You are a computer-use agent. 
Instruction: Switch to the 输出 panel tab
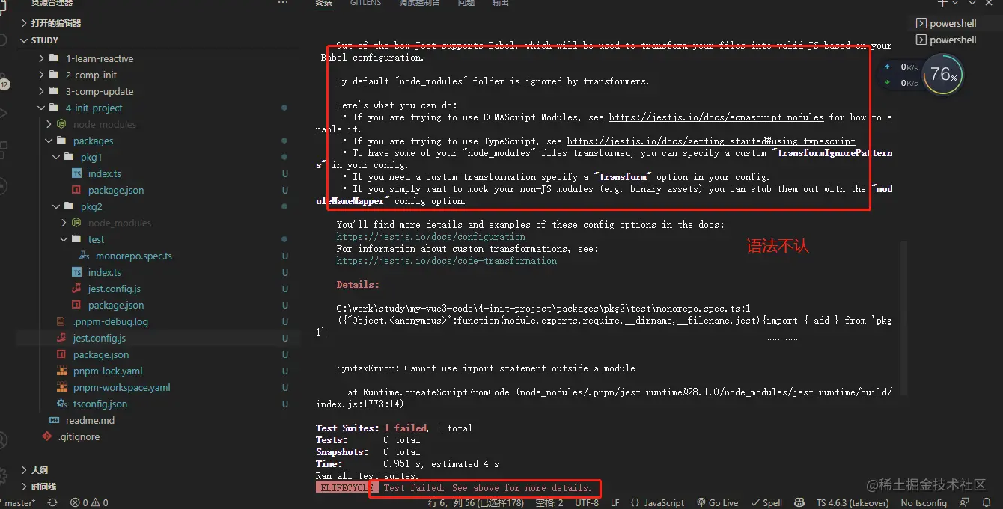point(500,3)
